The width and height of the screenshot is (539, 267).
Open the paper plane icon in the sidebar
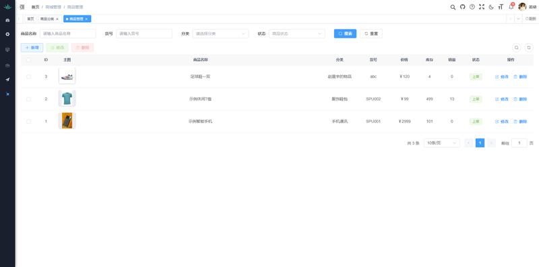[x=7, y=79]
